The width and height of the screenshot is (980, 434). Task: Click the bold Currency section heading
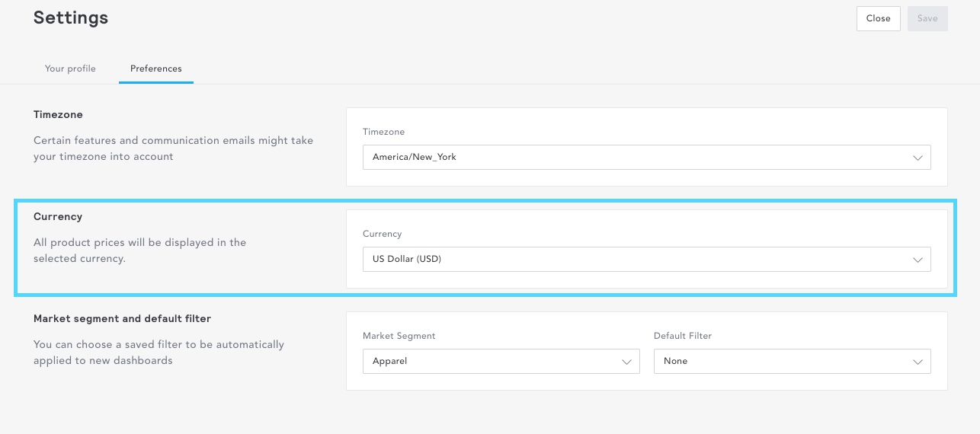coord(58,216)
